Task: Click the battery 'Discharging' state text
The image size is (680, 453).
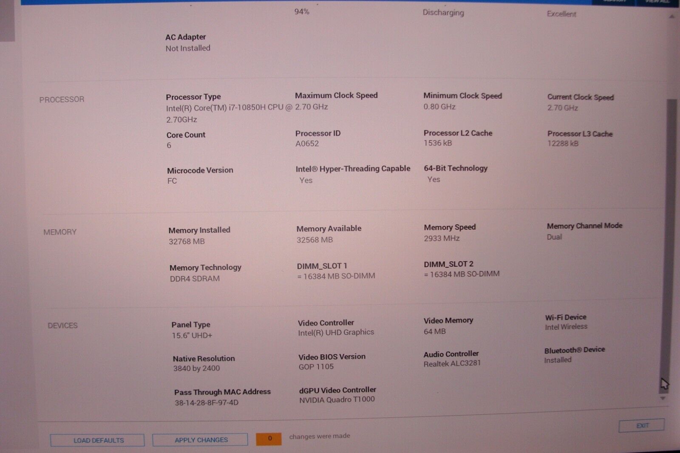Action: click(443, 13)
